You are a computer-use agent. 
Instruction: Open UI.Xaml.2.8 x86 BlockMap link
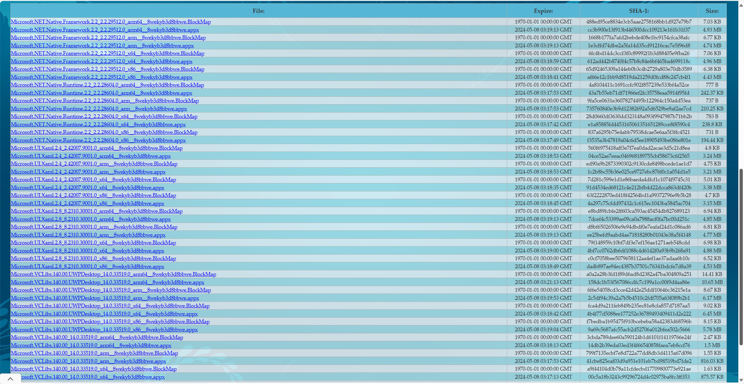tap(93, 258)
